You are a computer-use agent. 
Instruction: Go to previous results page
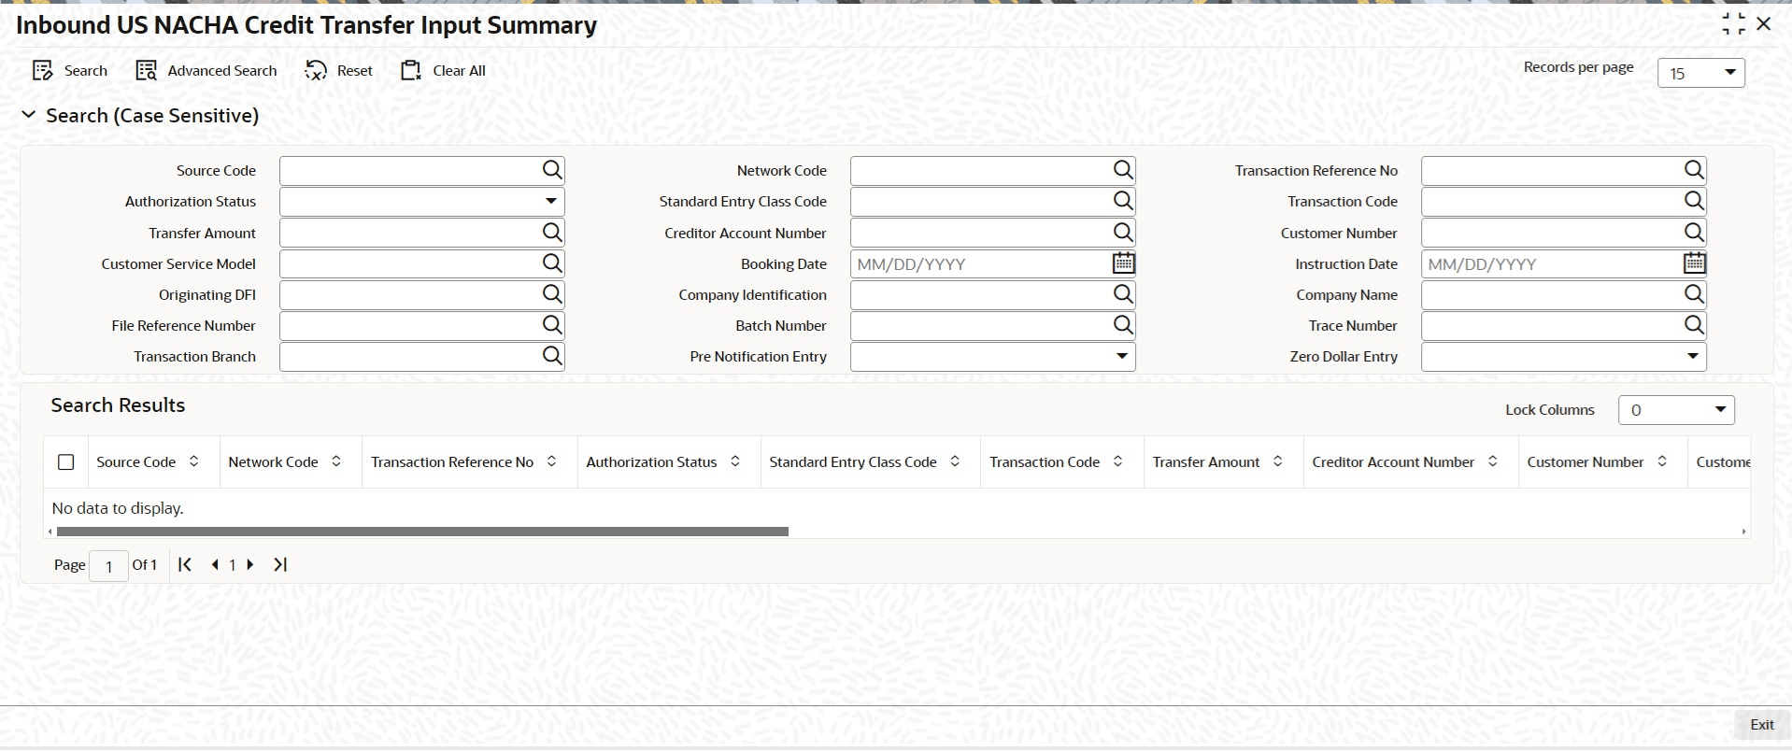pos(215,564)
